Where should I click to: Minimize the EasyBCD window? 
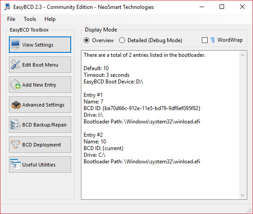click(202, 7)
